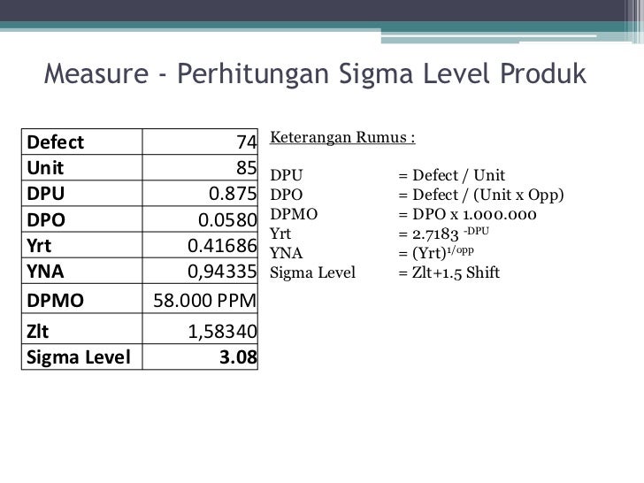Click 'DPU' in the formula list
The height and width of the screenshot is (483, 644).
[287, 175]
